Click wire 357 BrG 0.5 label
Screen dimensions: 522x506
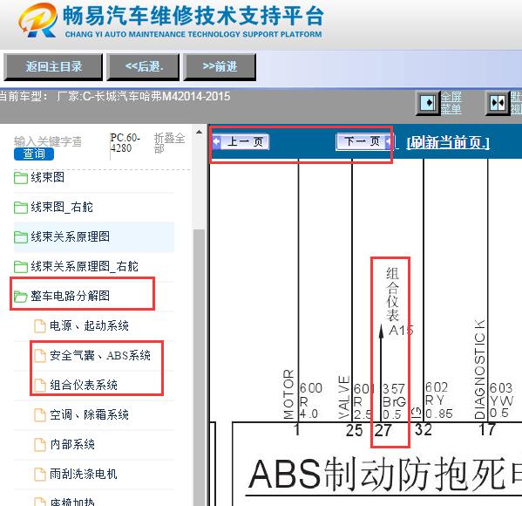(394, 401)
